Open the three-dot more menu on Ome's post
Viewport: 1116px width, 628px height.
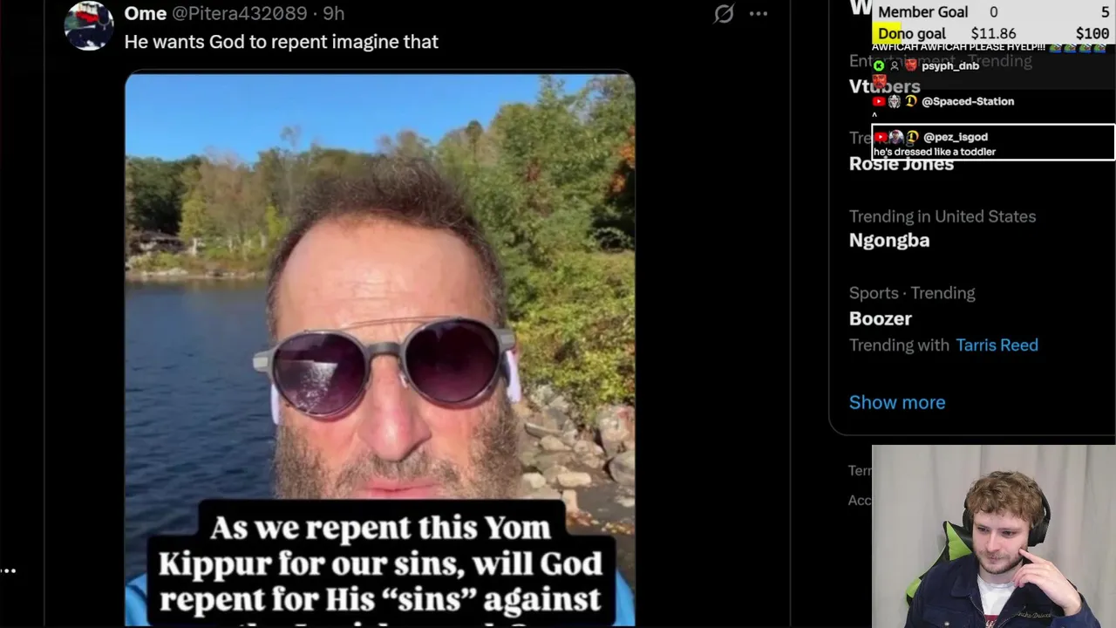click(759, 14)
